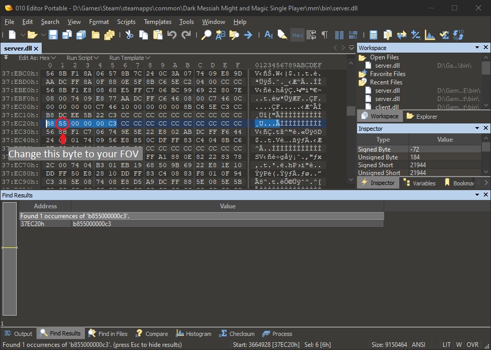Open the Compare bottom tab
491x350 pixels.
tap(152, 334)
